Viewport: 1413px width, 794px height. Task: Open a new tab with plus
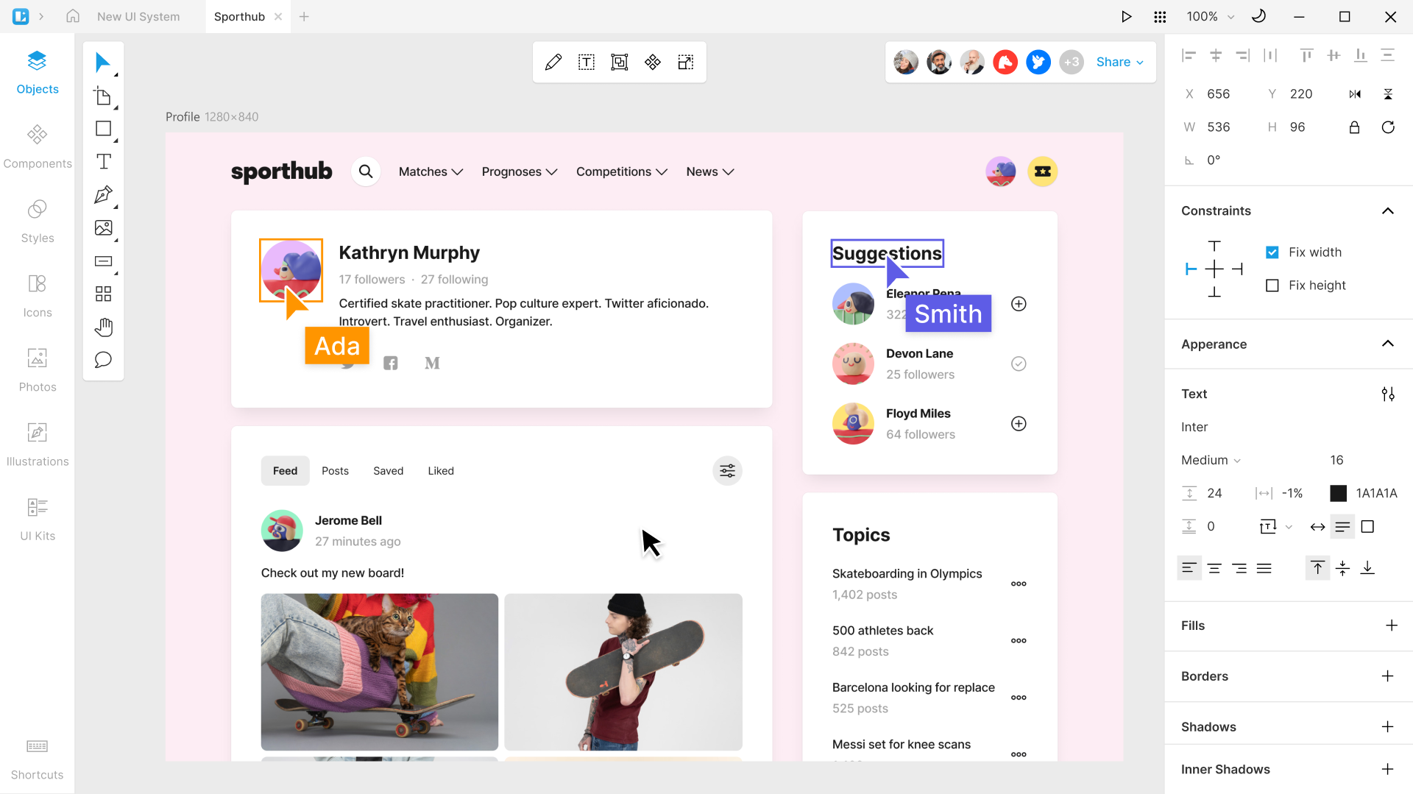tap(304, 17)
